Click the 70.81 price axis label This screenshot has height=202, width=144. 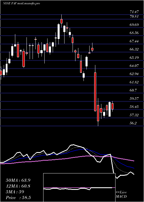click(134, 16)
